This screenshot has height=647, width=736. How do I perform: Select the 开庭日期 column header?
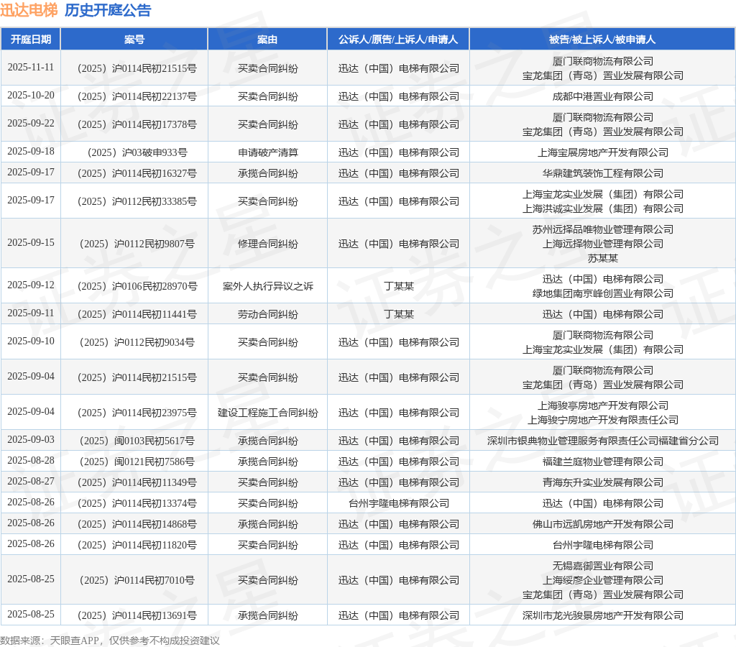tap(32, 40)
